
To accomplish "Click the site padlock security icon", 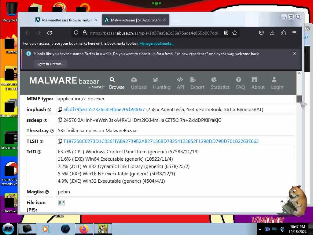I will (x=85, y=33).
